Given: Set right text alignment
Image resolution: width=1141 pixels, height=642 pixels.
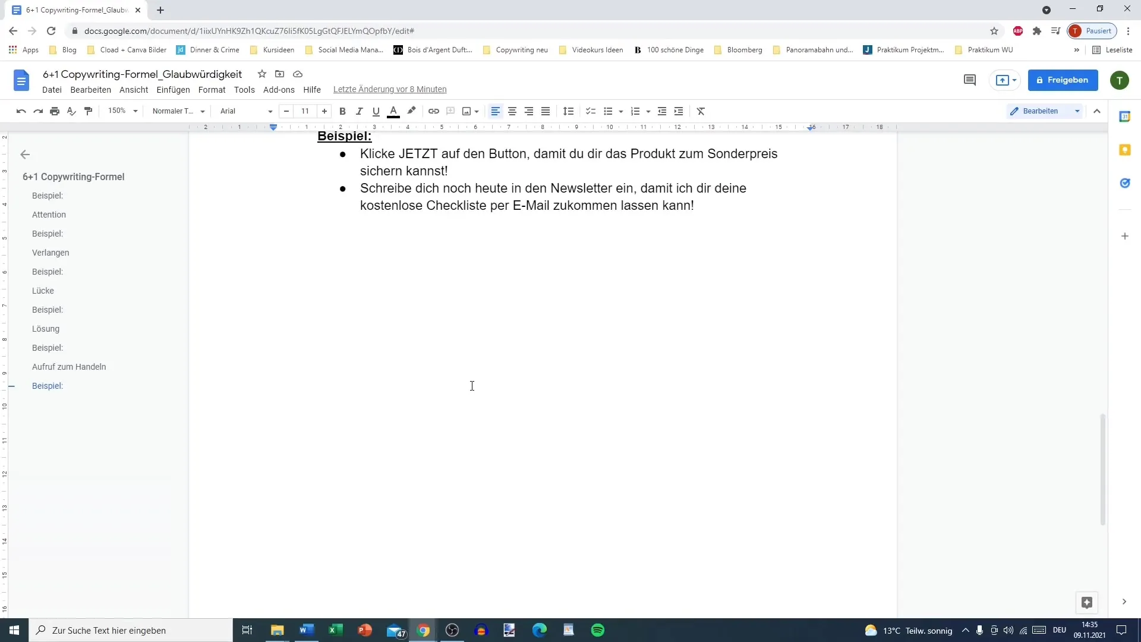Looking at the screenshot, I should [529, 111].
